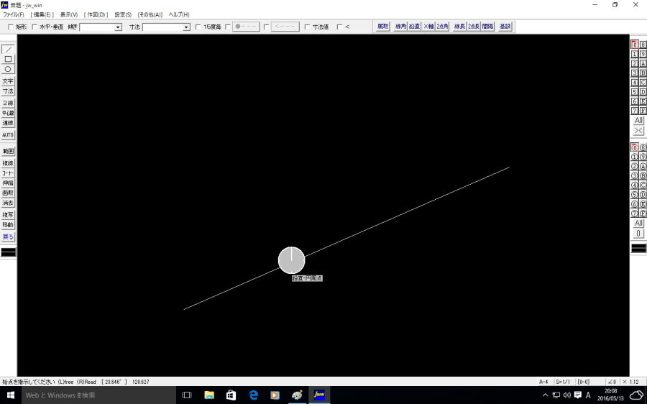The height and width of the screenshot is (404, 647).
Task: Click the 間隔 button
Action: (x=487, y=27)
